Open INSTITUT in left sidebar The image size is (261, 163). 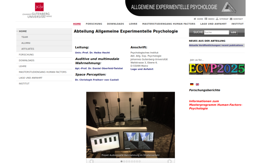[x=44, y=83]
